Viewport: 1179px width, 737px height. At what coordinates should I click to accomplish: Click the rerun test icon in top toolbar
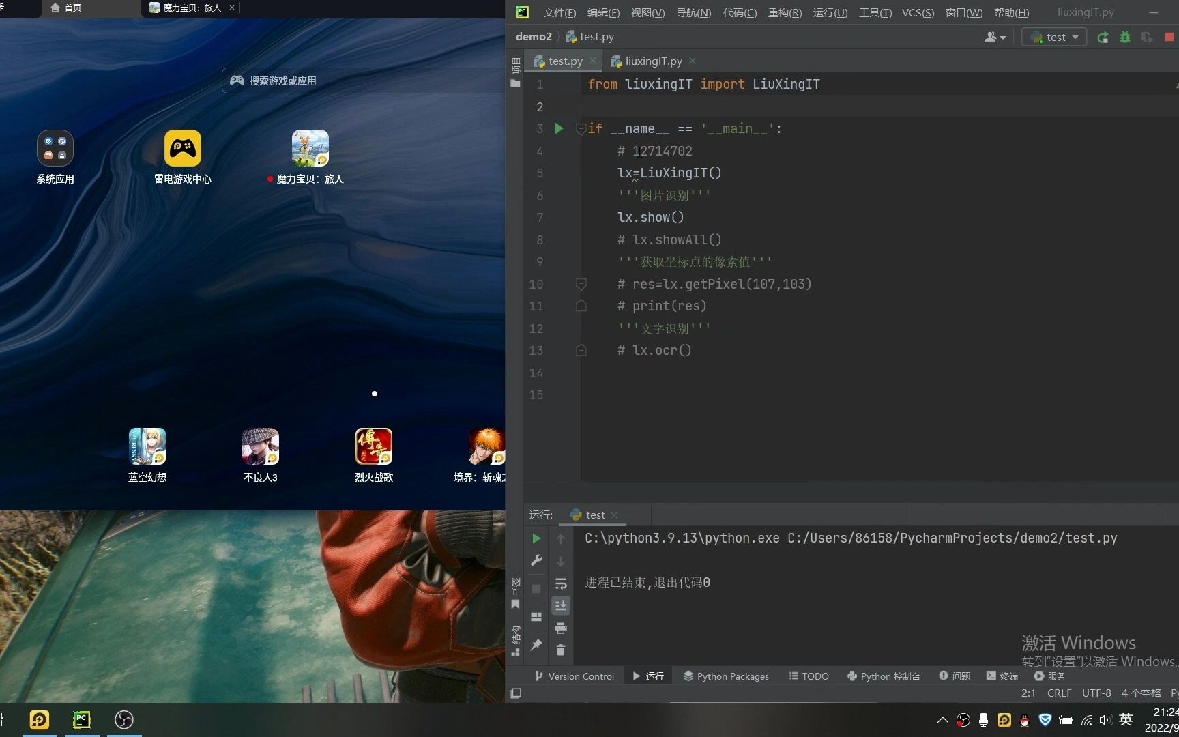[1103, 38]
